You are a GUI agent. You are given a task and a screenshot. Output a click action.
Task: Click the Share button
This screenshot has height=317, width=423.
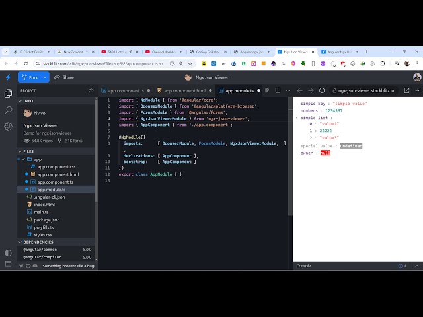64,77
